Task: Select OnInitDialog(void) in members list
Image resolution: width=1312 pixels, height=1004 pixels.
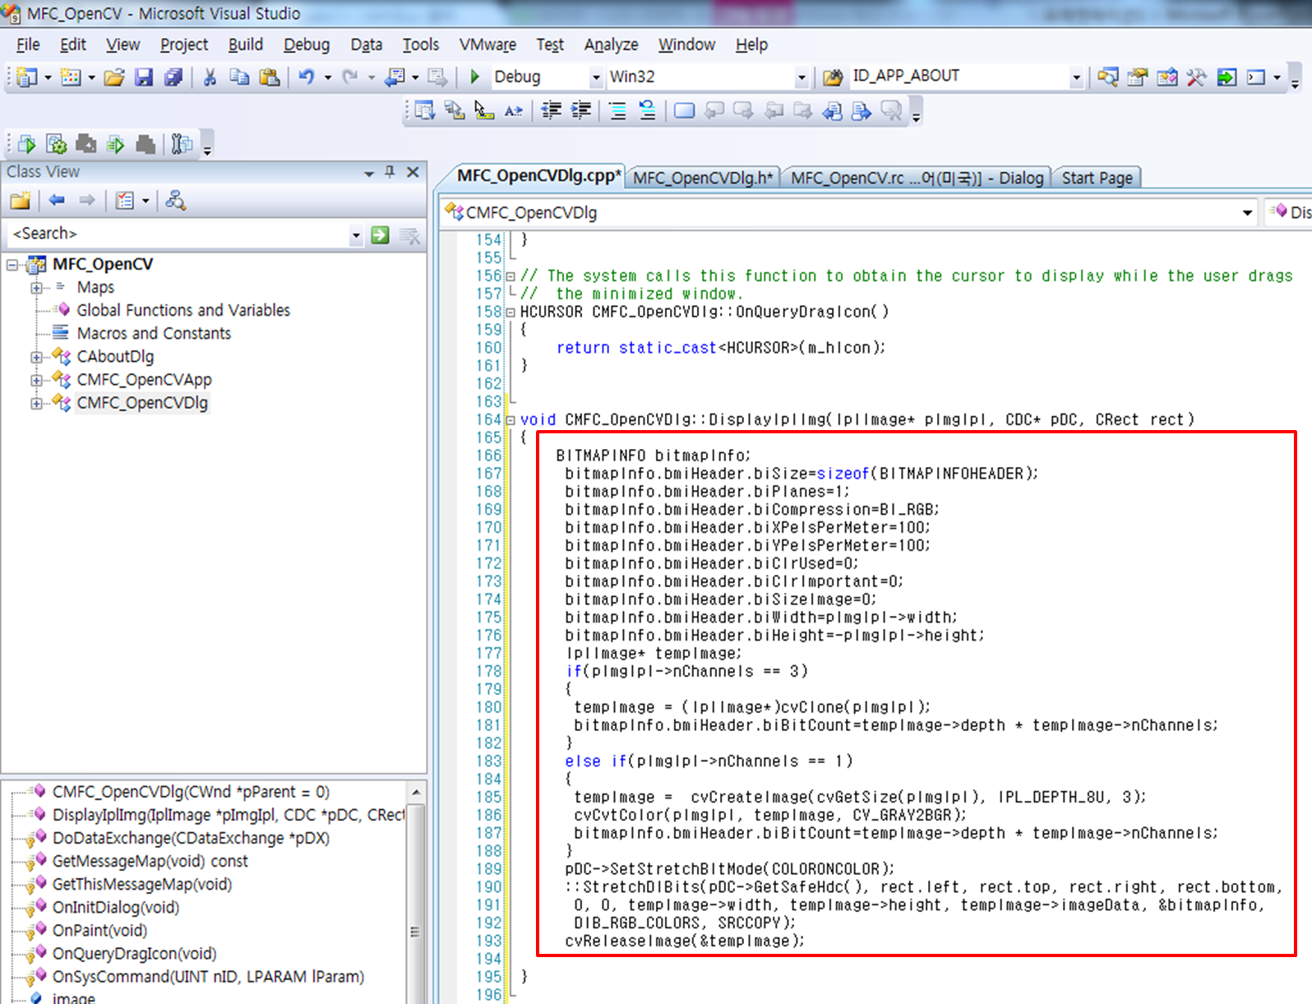Action: tap(115, 908)
